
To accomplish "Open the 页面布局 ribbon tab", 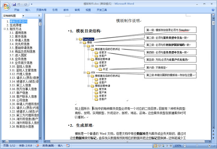I will (x=41, y=10).
